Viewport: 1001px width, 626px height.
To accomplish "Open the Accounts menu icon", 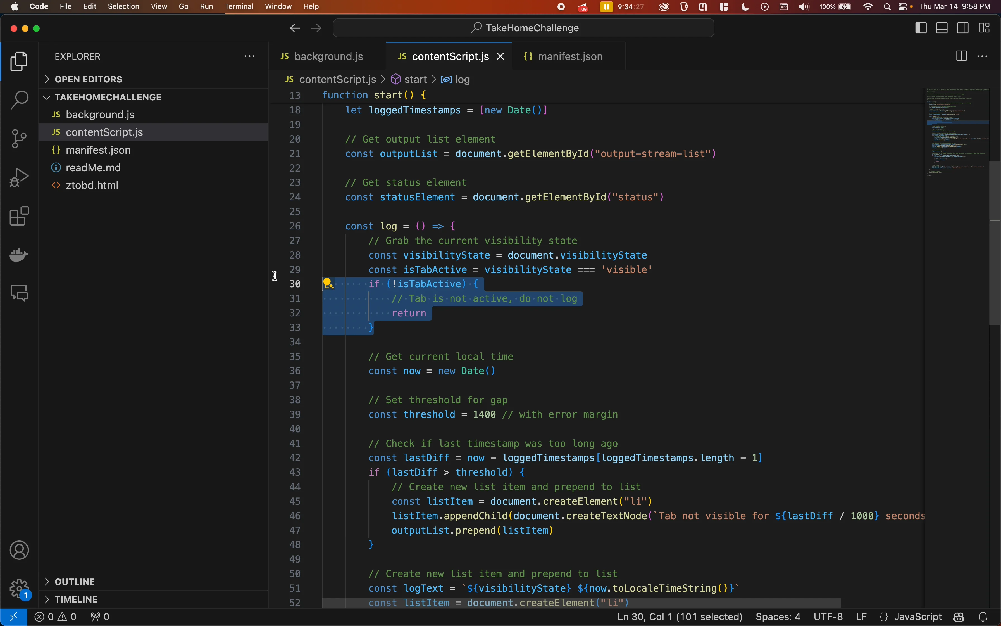I will [x=19, y=550].
